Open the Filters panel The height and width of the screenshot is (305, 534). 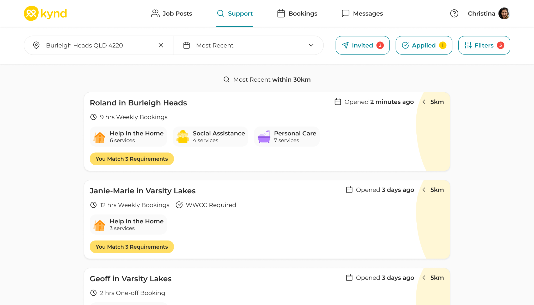coord(484,45)
